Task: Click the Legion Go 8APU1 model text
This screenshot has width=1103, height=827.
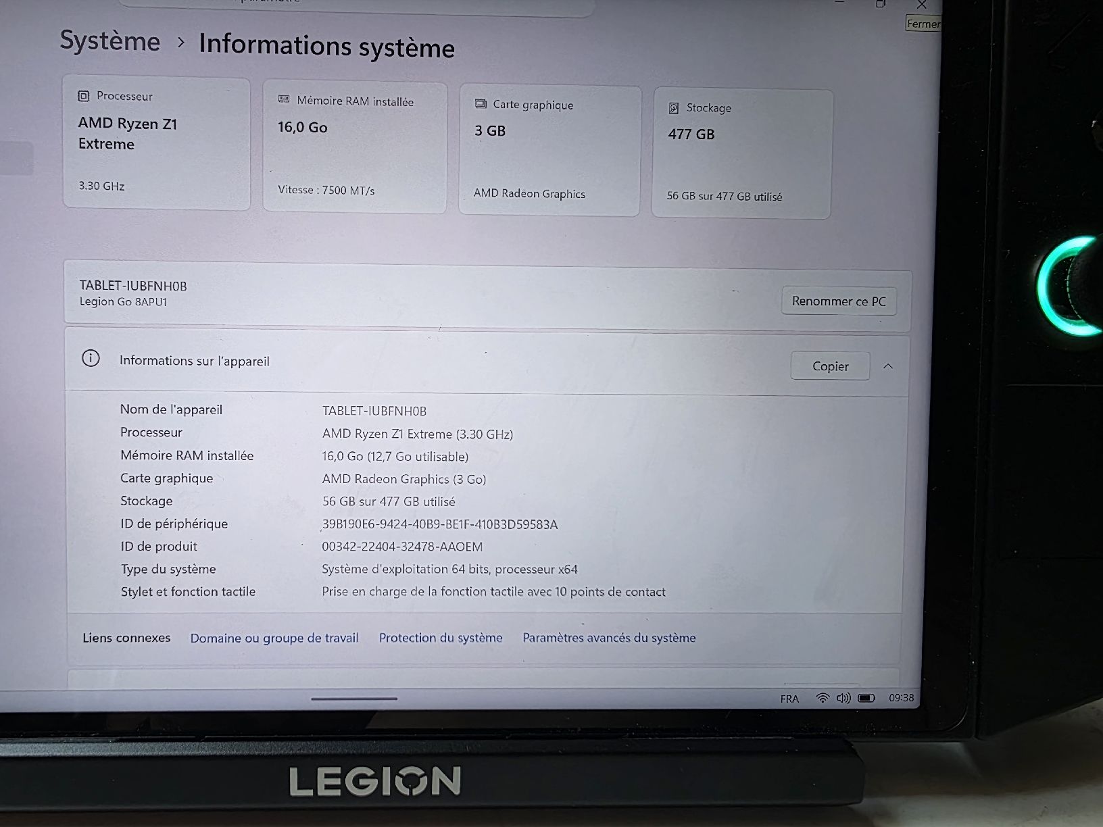Action: tap(123, 302)
